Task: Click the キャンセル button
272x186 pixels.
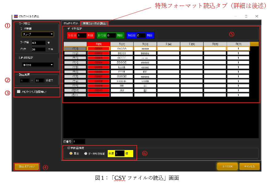Action: (249, 166)
